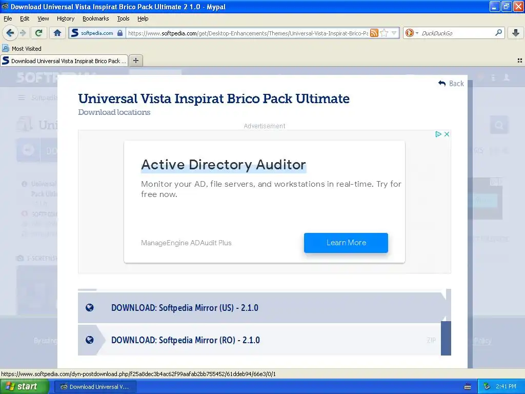The height and width of the screenshot is (394, 525).
Task: Click the 2:41 PM taskbar clock
Action: (506, 386)
